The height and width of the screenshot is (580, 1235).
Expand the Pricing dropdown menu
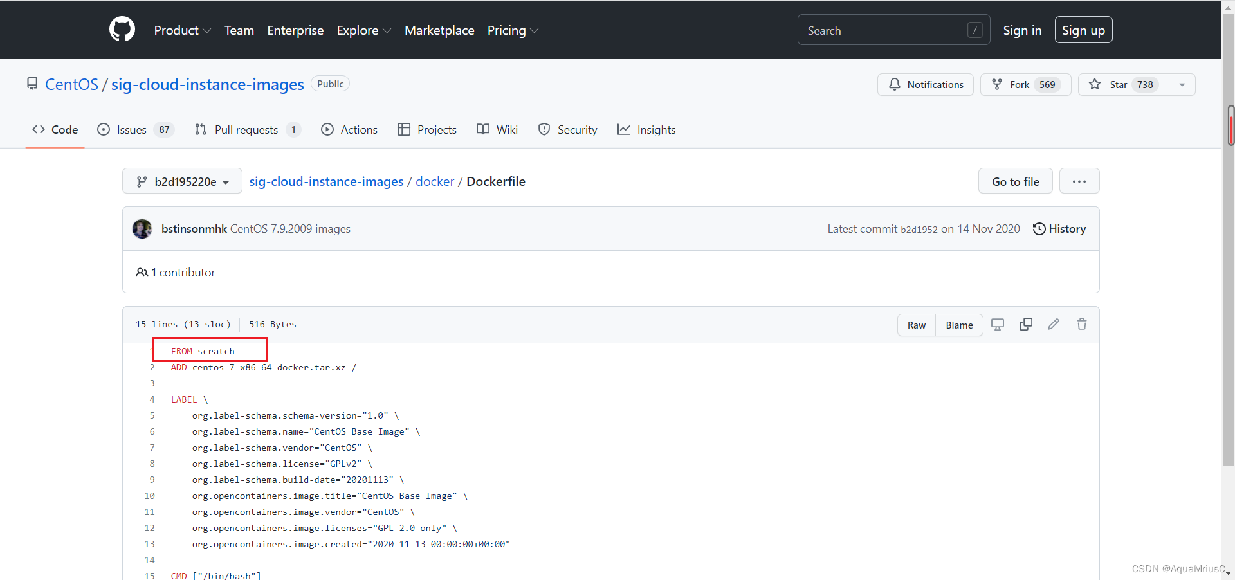pyautogui.click(x=513, y=30)
